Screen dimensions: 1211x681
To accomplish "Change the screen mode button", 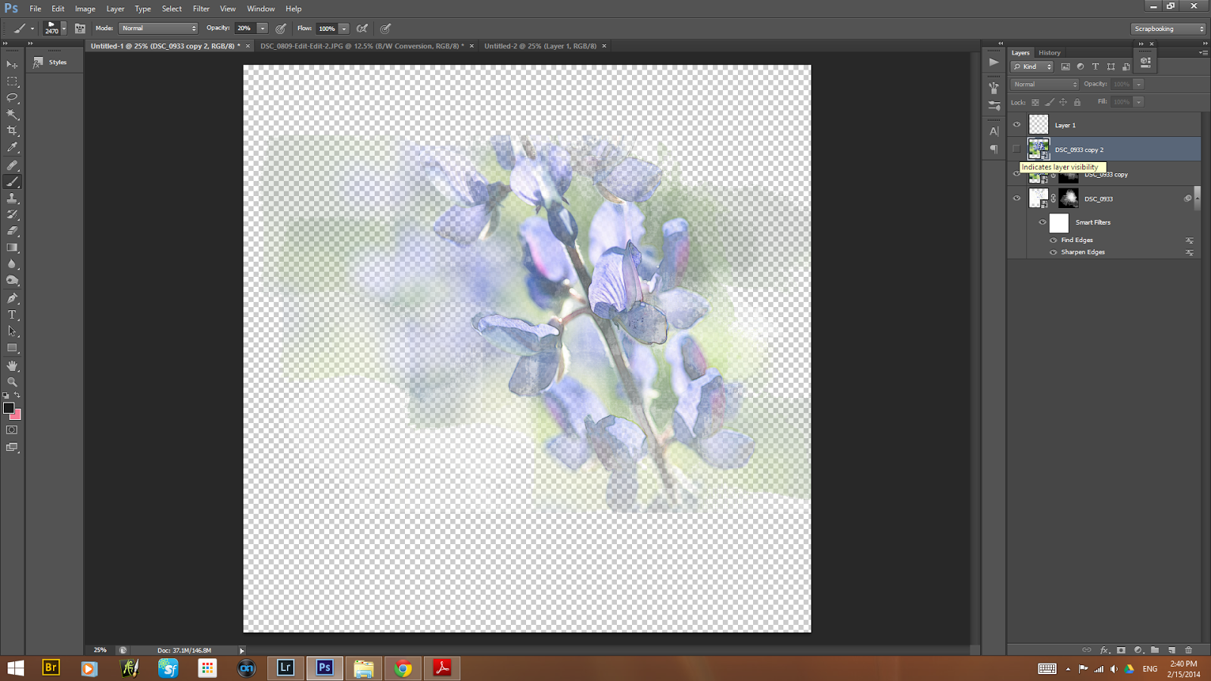I will [x=12, y=447].
